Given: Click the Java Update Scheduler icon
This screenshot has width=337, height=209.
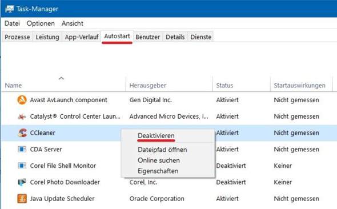Looking at the screenshot, I should click(22, 199).
